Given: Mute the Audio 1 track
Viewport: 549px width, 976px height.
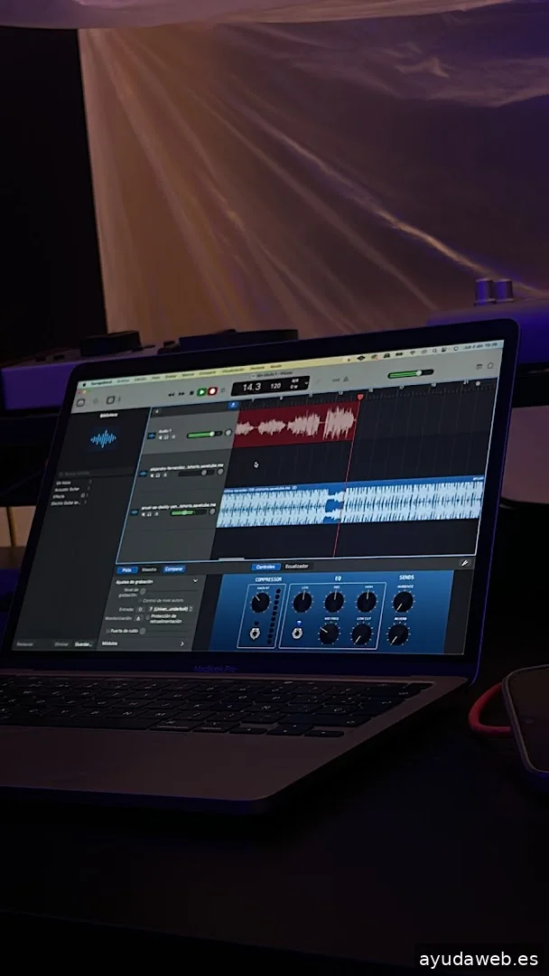Looking at the screenshot, I should tap(161, 438).
